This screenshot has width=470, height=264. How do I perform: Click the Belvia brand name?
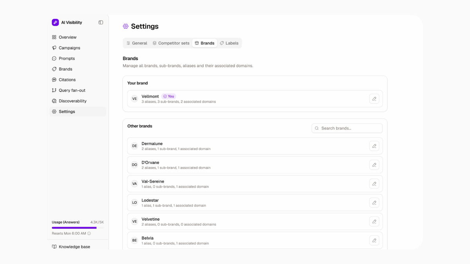148,238
